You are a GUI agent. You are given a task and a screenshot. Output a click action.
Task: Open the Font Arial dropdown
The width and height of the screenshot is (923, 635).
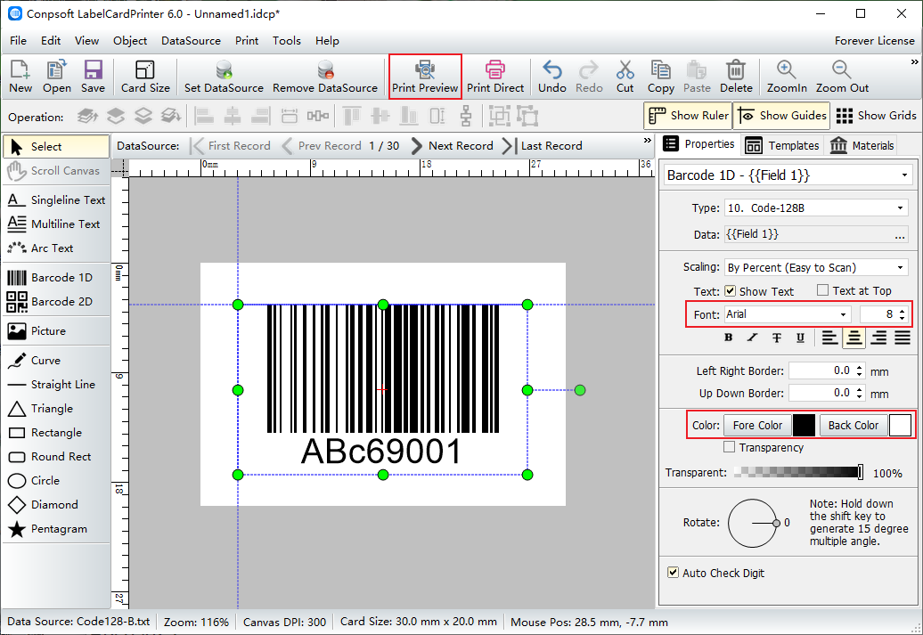[x=843, y=315]
